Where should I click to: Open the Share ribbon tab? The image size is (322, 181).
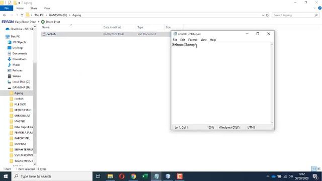pyautogui.click(x=34, y=8)
